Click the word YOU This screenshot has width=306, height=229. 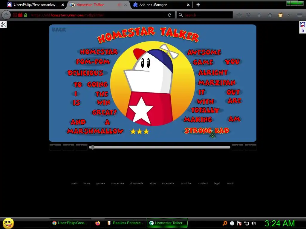coord(232,62)
